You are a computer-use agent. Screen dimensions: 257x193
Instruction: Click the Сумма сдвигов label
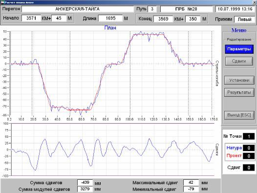click(46, 183)
